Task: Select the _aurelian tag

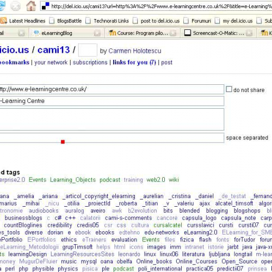Action: click(x=152, y=196)
